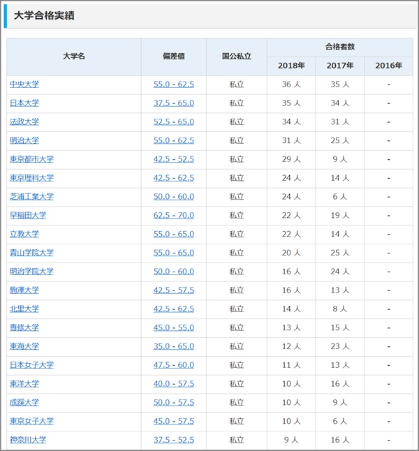Open the 早稲田大学 link
Viewport: 419px width, 451px height.
pos(28,215)
